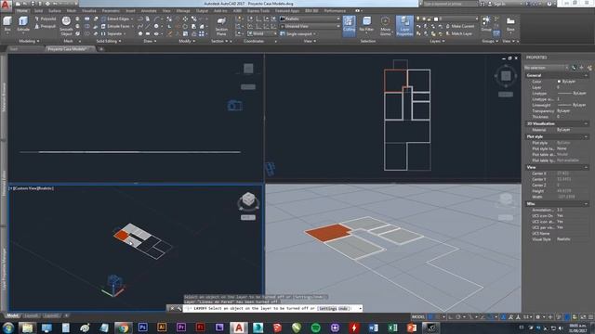Screen dimensions: 595x334
Task: Click the Smooth Object mesh tool
Action: click(66, 26)
